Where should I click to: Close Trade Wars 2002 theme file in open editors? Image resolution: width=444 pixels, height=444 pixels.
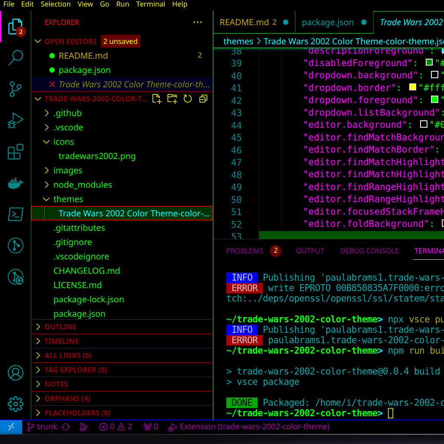tap(52, 84)
